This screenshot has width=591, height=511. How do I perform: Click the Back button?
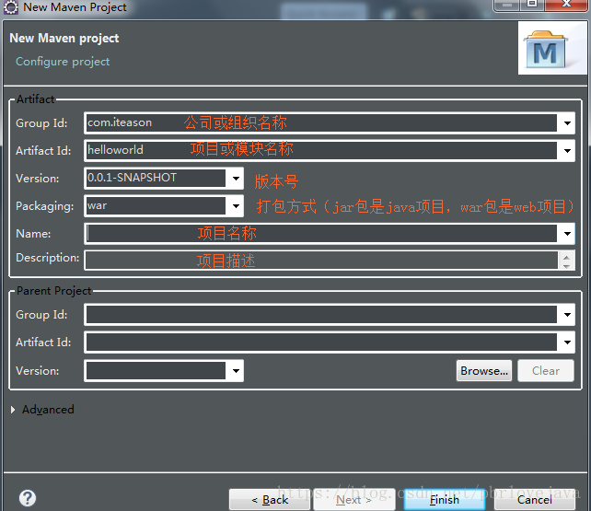coord(270,500)
